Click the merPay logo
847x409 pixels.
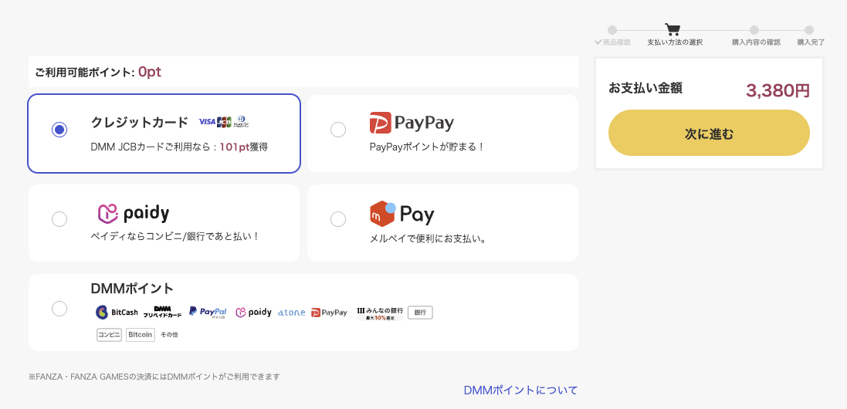point(402,215)
